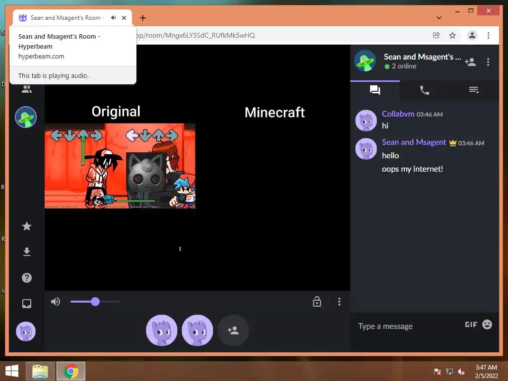508x381 pixels.
Task: Click the muted volume tray icon
Action: coord(461,371)
